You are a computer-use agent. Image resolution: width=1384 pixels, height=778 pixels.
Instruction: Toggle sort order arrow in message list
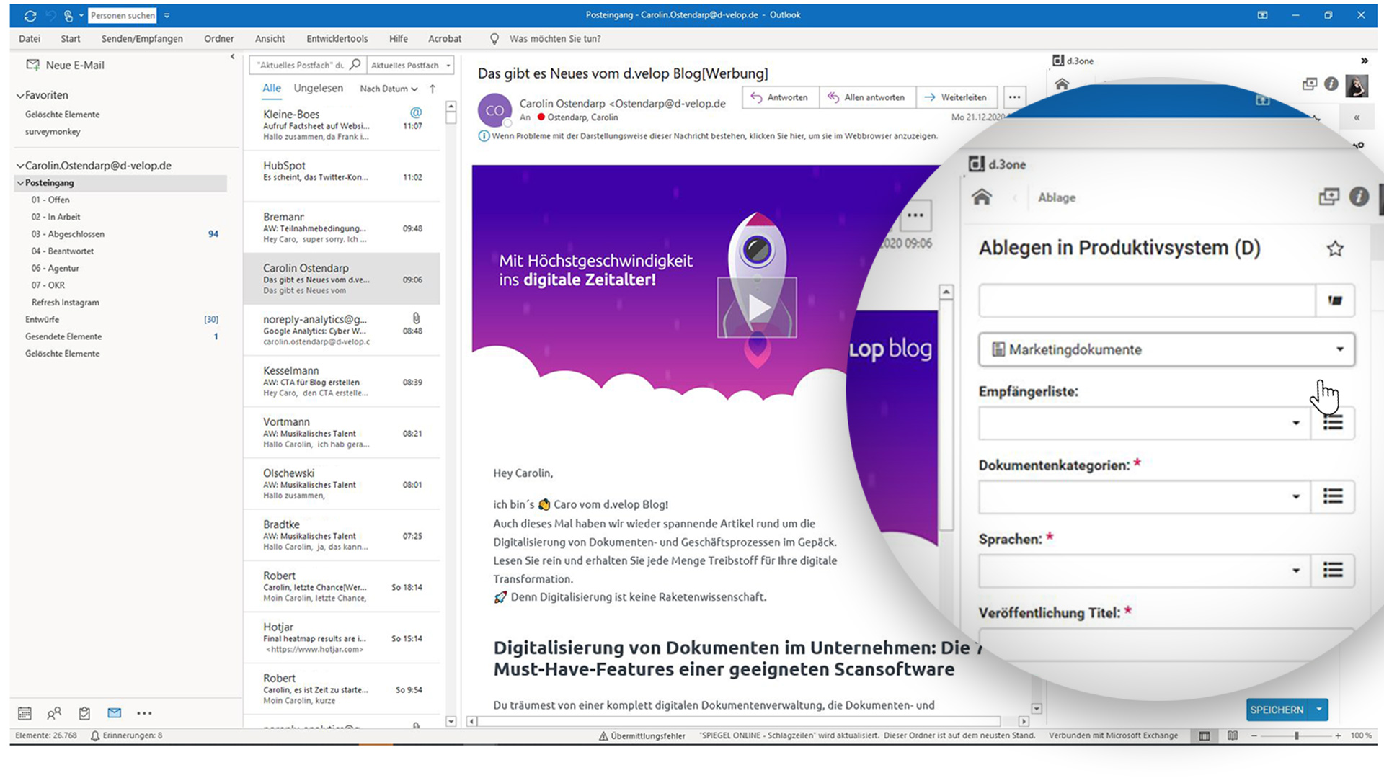tap(432, 89)
